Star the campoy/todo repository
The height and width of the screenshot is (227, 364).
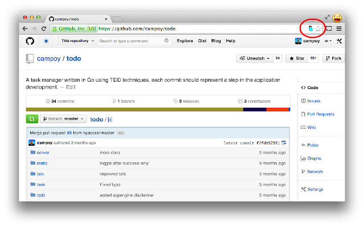(x=297, y=58)
